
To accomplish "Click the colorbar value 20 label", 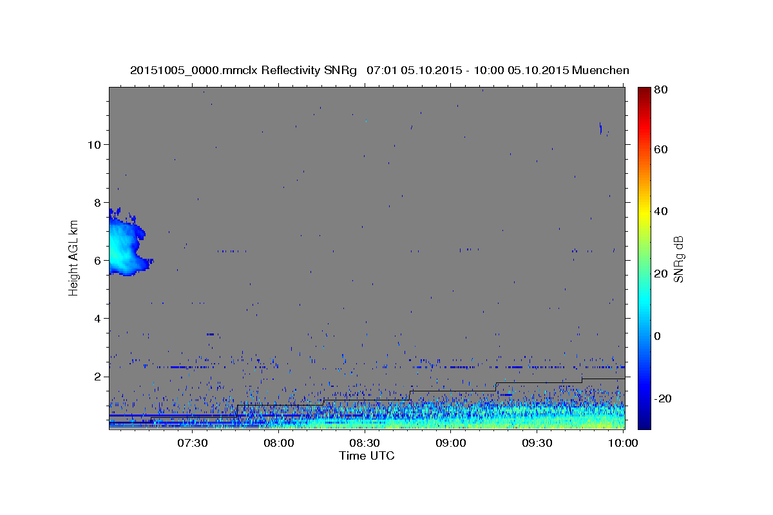I will 662,274.
